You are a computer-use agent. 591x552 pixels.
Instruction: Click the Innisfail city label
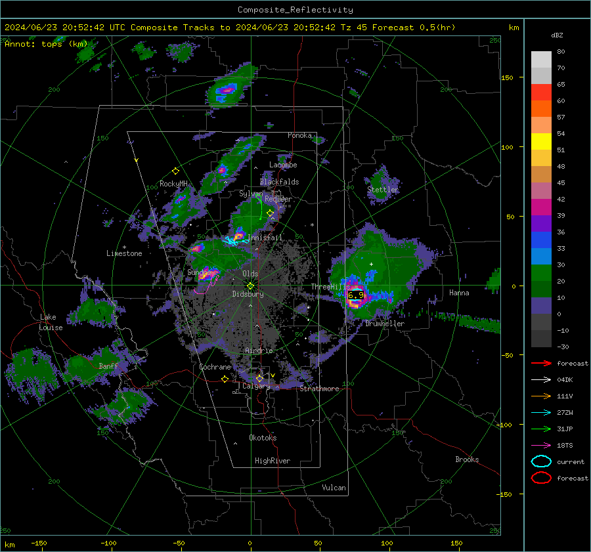(265, 238)
